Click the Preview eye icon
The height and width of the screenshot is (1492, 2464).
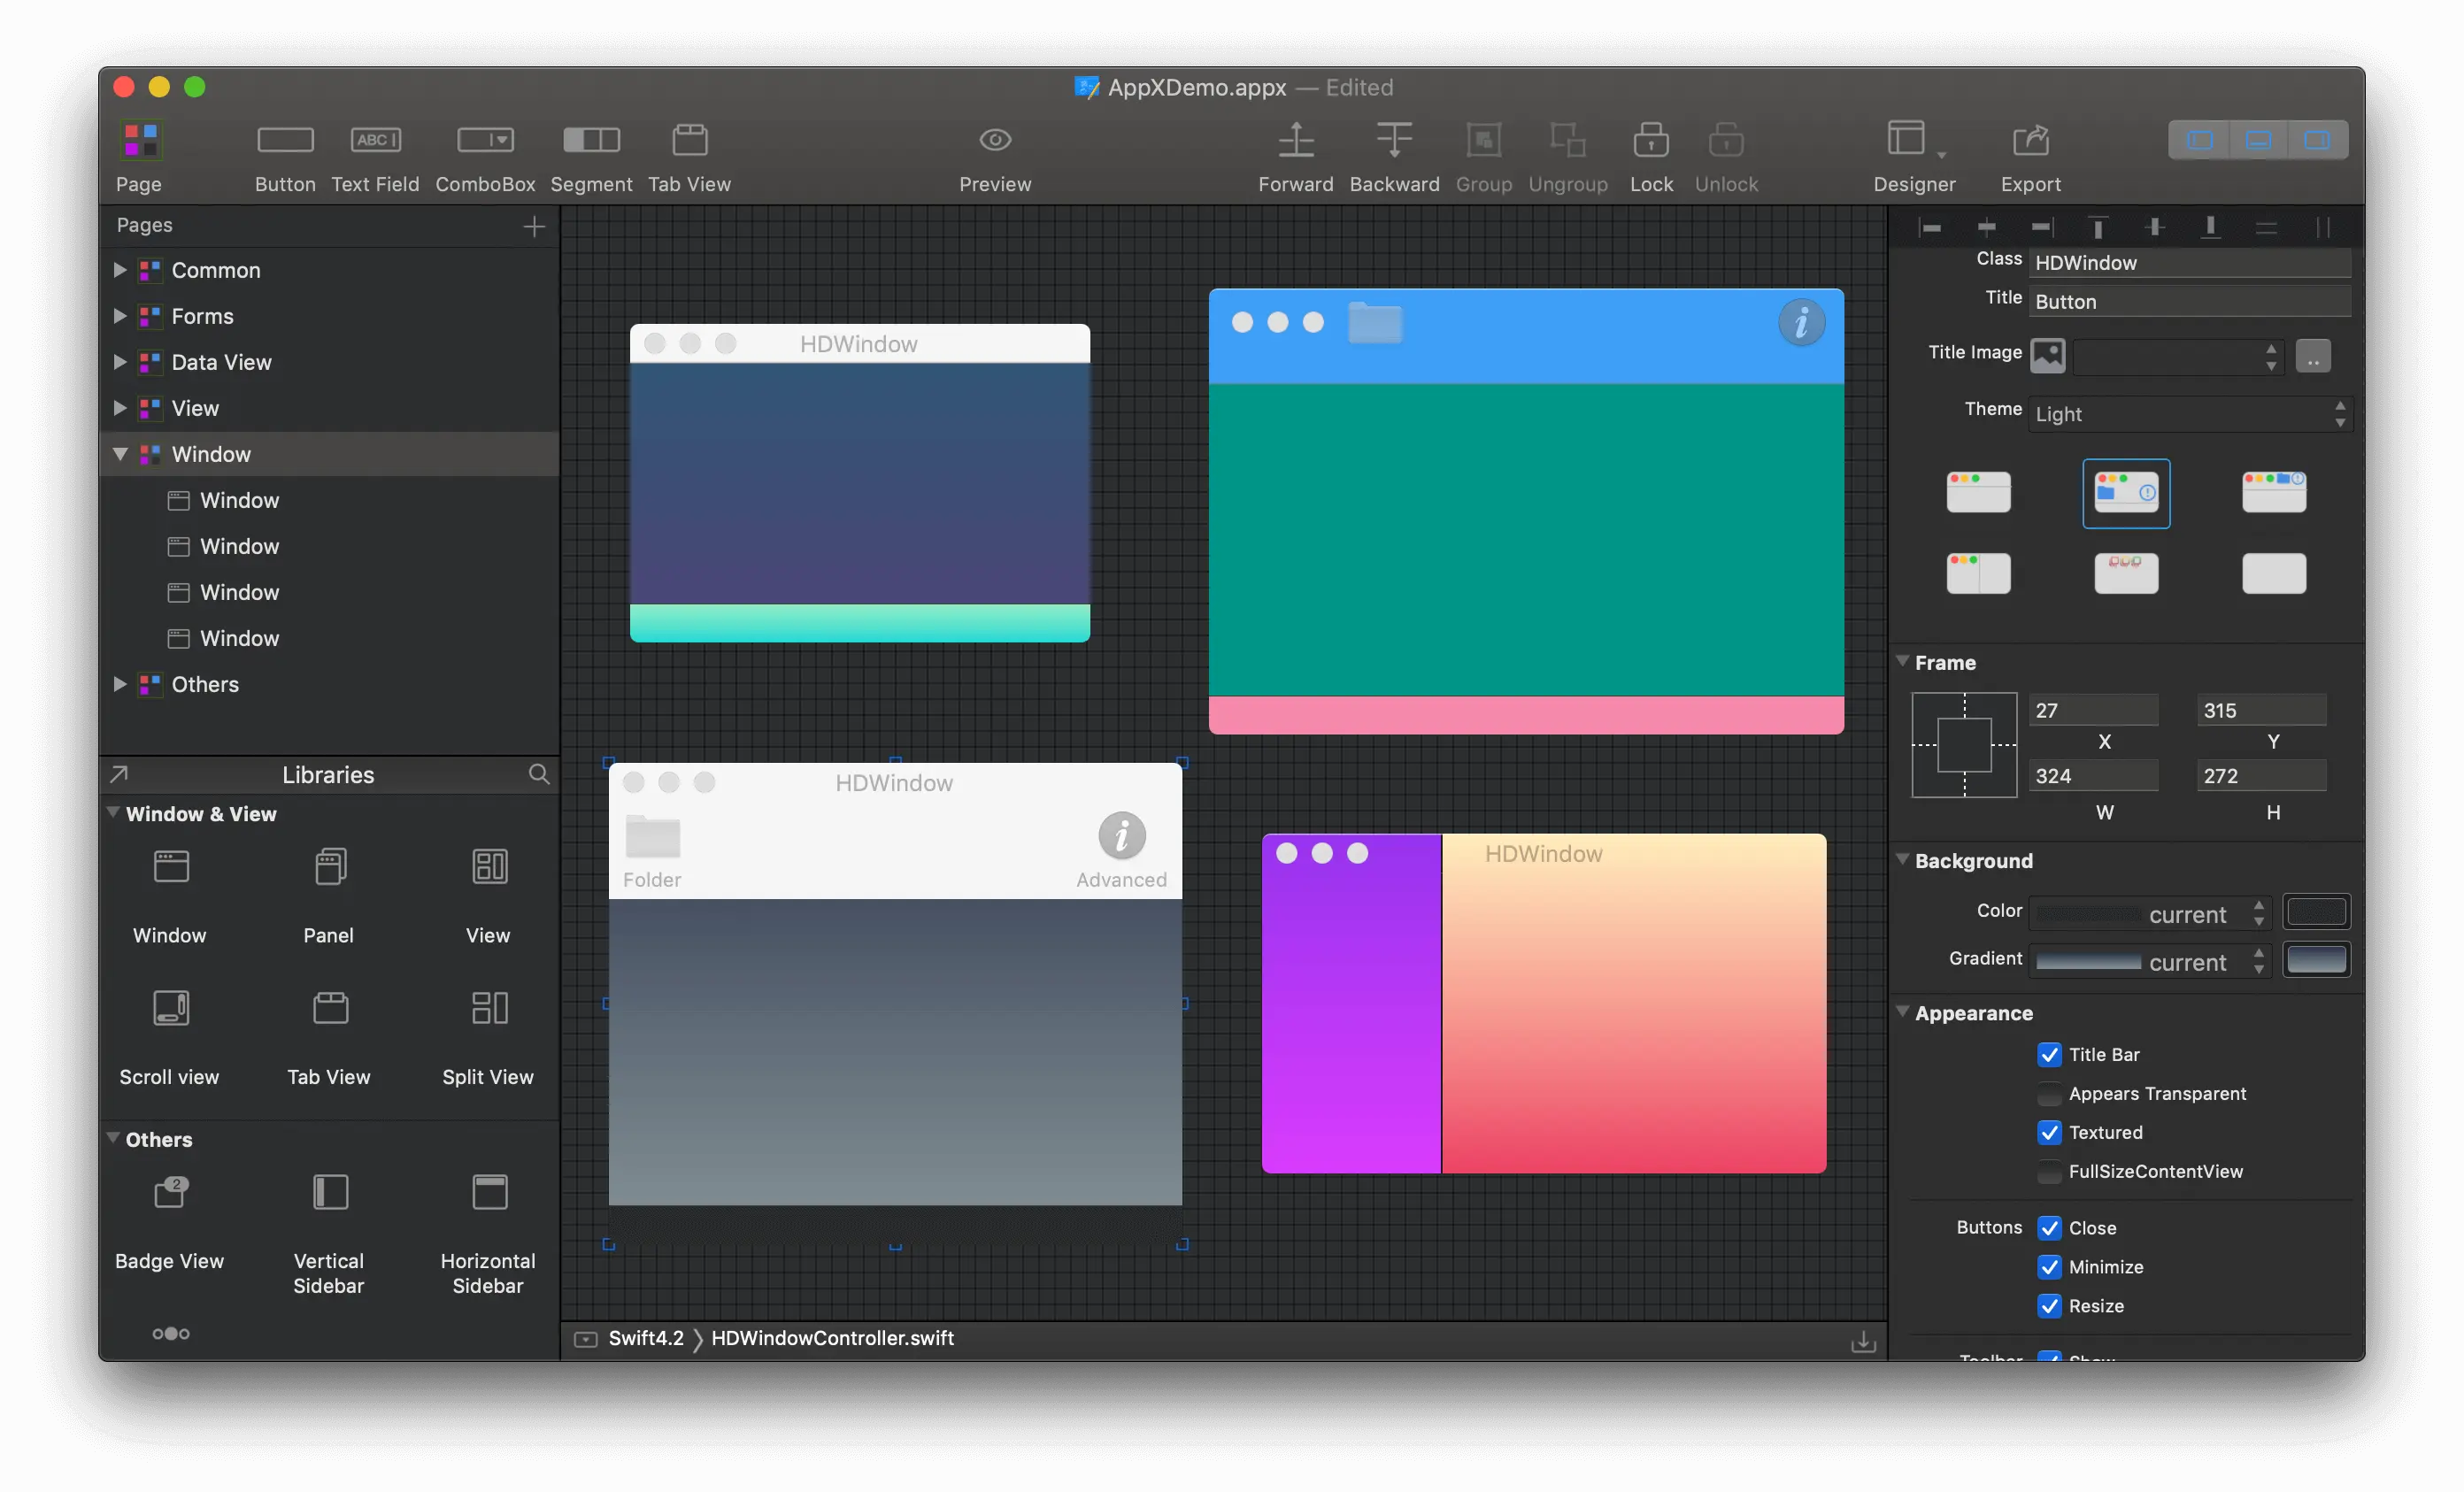(x=994, y=140)
